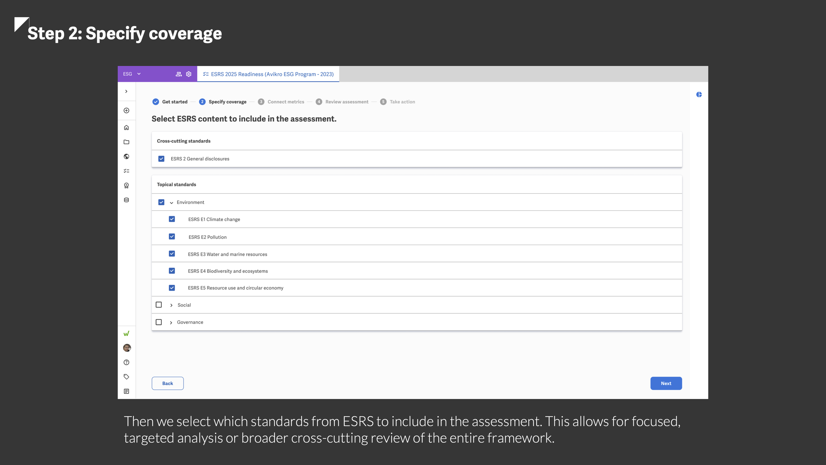The height and width of the screenshot is (465, 826).
Task: Check the Governance group checkbox
Action: pyautogui.click(x=159, y=322)
